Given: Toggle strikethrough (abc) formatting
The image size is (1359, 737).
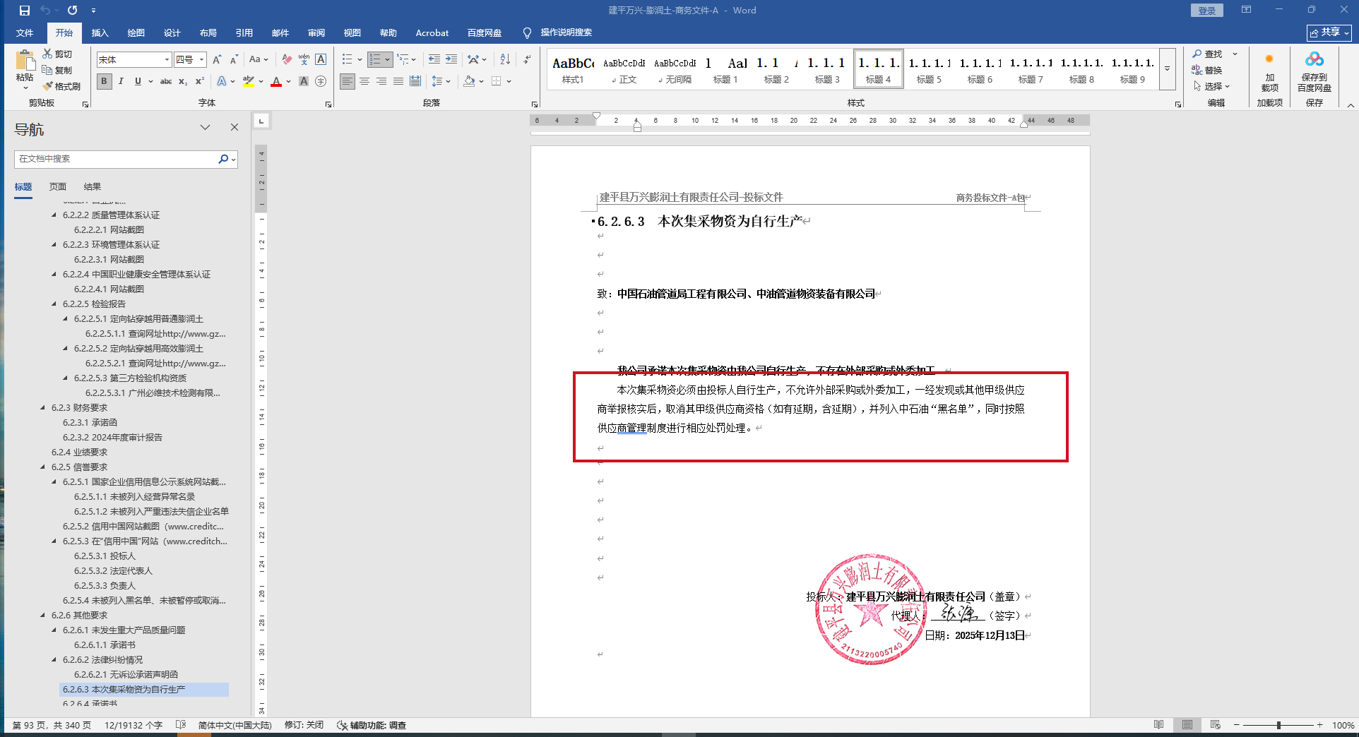Looking at the screenshot, I should 166,81.
